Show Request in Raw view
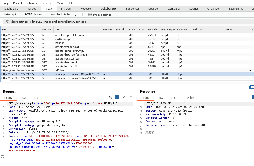The image size is (254, 166). click(23, 98)
